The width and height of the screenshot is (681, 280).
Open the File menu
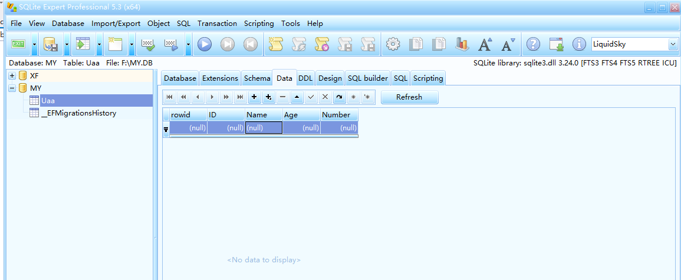point(16,24)
